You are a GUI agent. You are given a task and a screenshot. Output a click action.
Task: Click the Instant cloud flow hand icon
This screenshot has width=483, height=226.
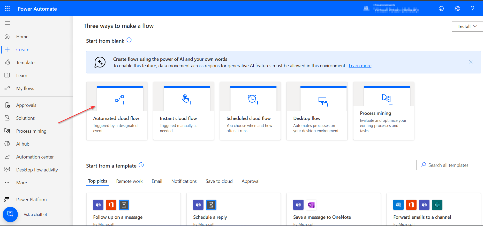point(187,99)
